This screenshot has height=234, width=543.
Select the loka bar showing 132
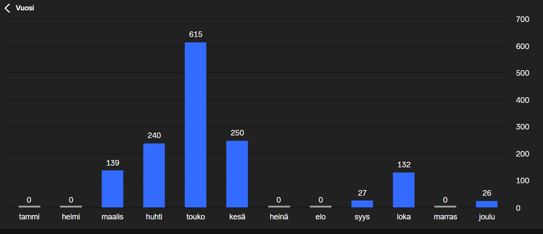pyautogui.click(x=404, y=190)
